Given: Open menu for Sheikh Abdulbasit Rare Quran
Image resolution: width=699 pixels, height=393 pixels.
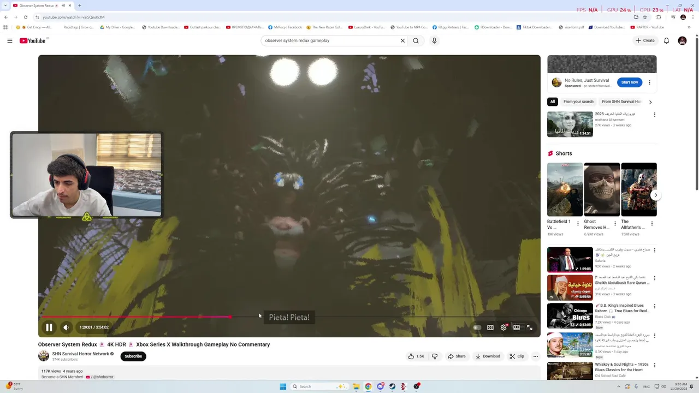Looking at the screenshot, I should pos(654,278).
